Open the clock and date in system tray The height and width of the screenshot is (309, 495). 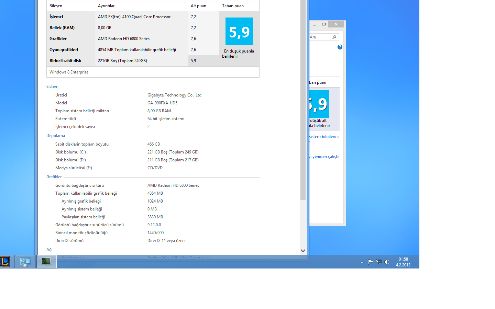click(x=403, y=262)
